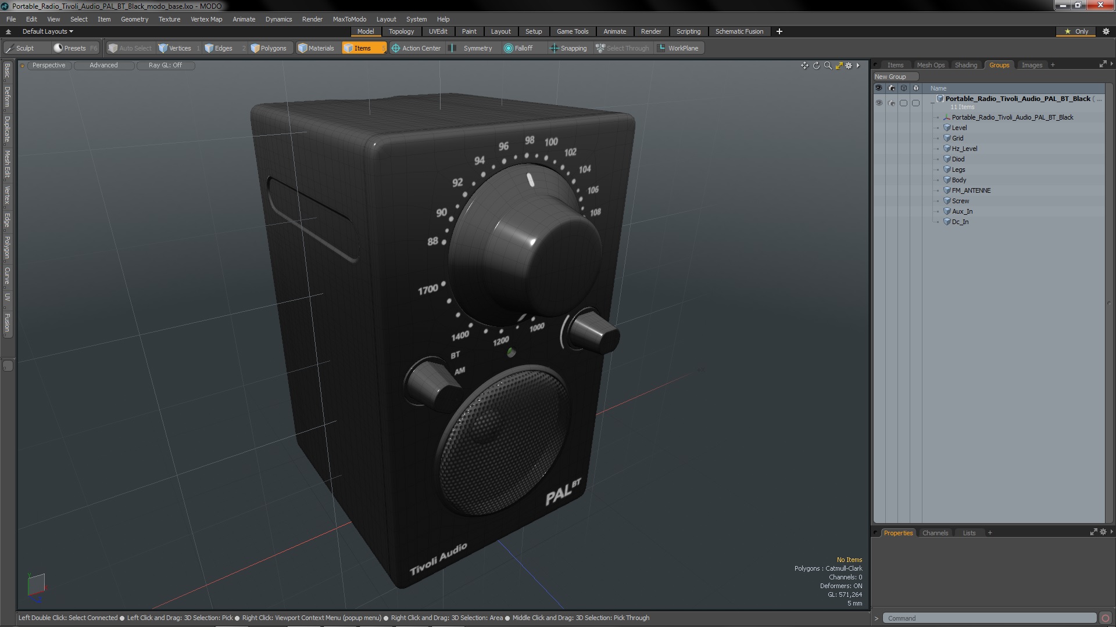Select the Hz_Level mesh item
Screen dimensions: 1116x627
point(964,149)
